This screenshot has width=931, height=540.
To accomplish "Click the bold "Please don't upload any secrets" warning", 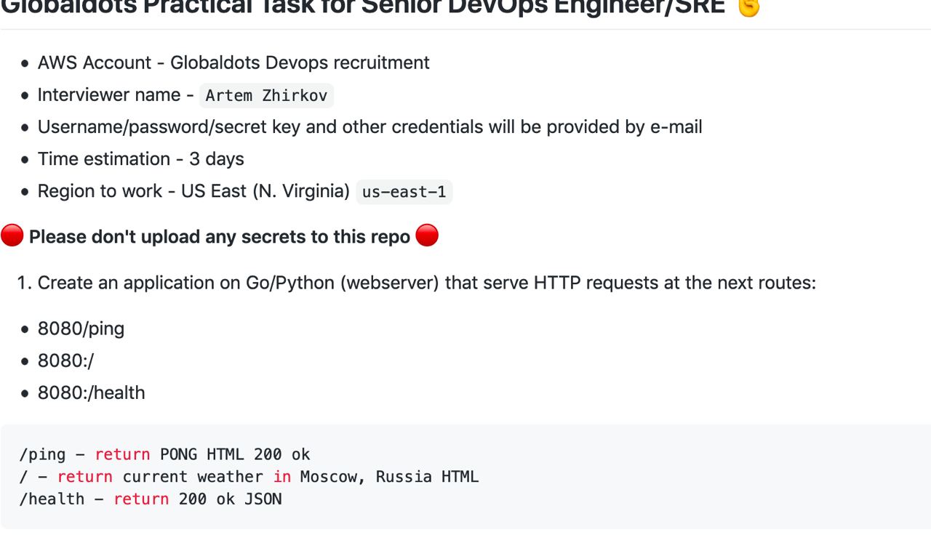I will point(220,237).
